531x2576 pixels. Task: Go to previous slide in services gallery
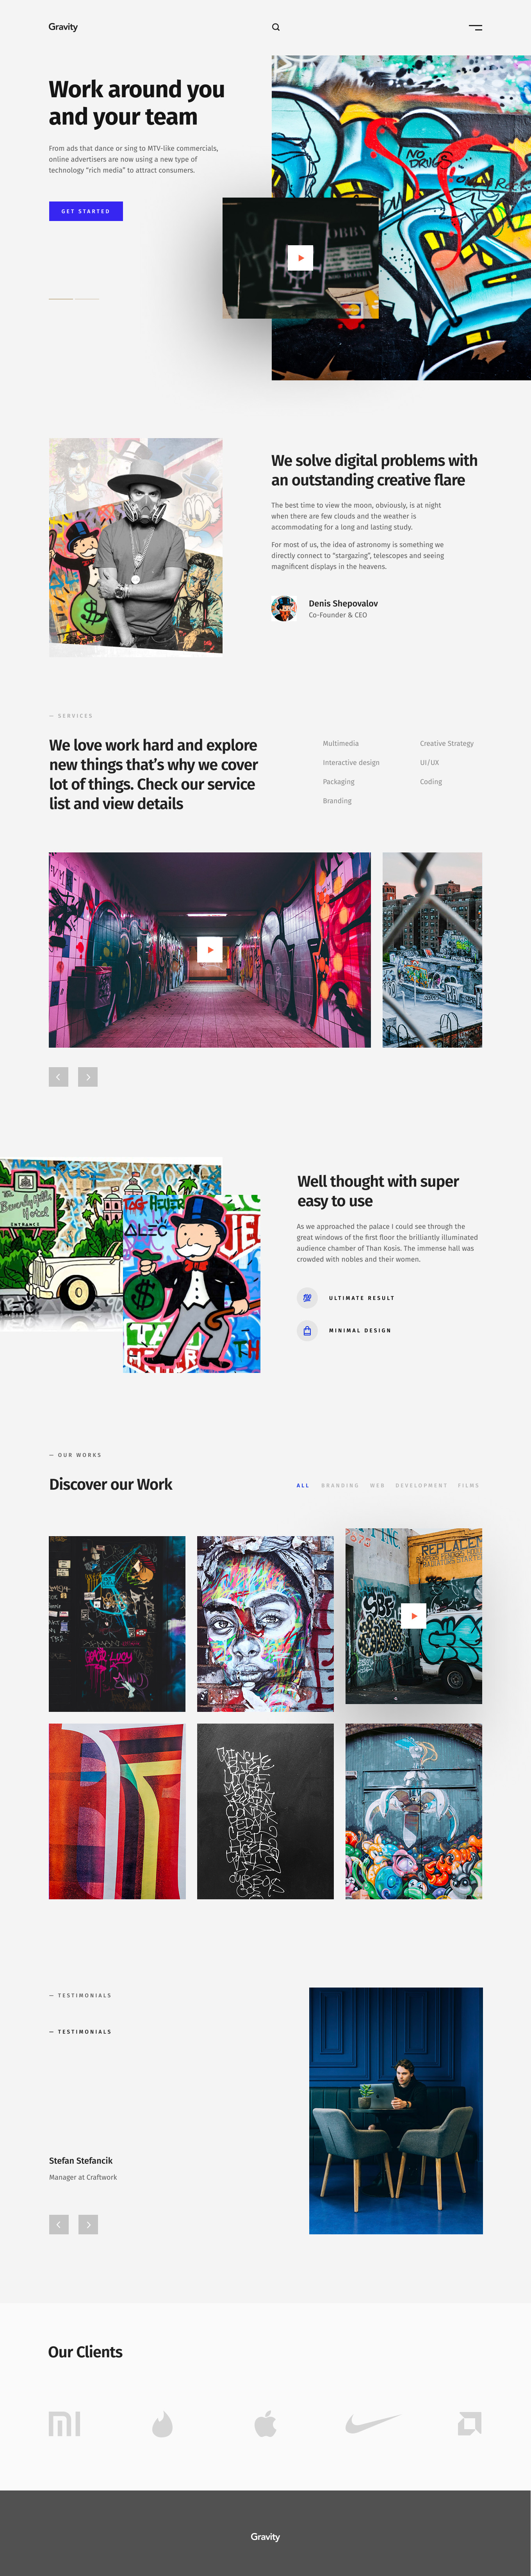click(x=59, y=1076)
